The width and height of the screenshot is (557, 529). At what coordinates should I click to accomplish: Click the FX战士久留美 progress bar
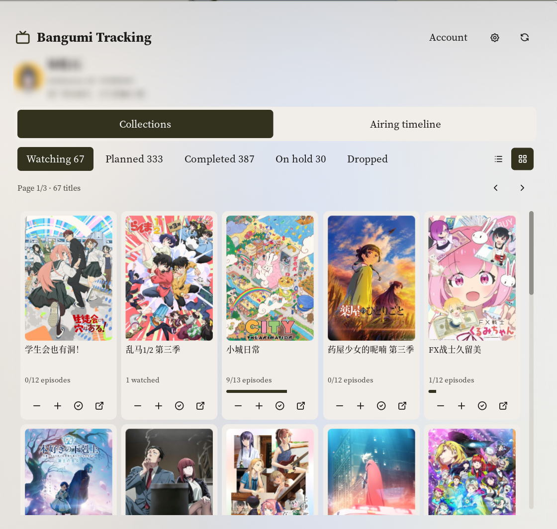[472, 391]
